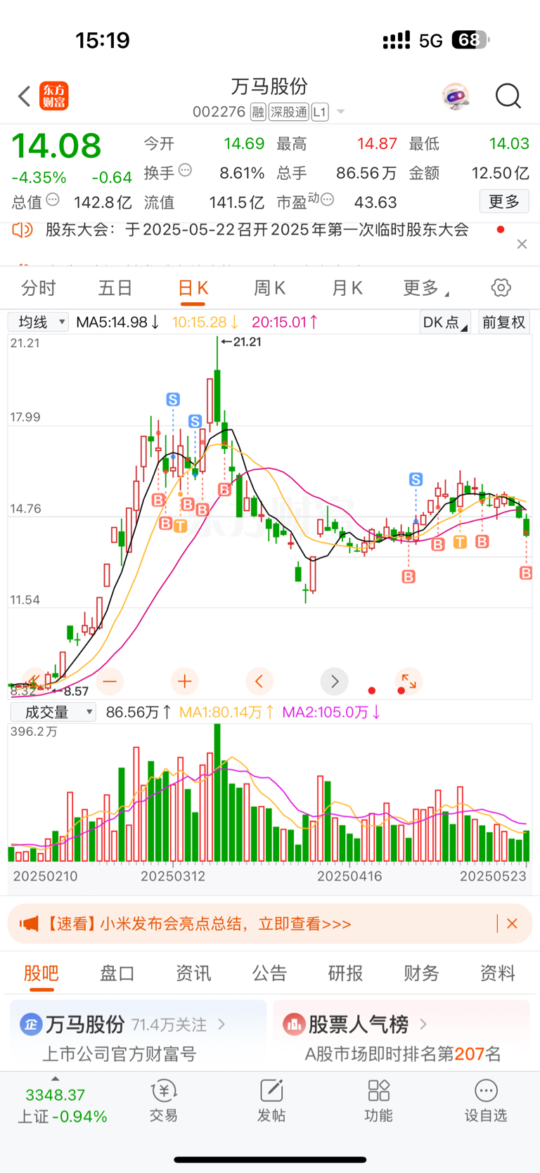This screenshot has width=540, height=1173.
Task: Tap the 更多 quote details button
Action: tap(504, 202)
